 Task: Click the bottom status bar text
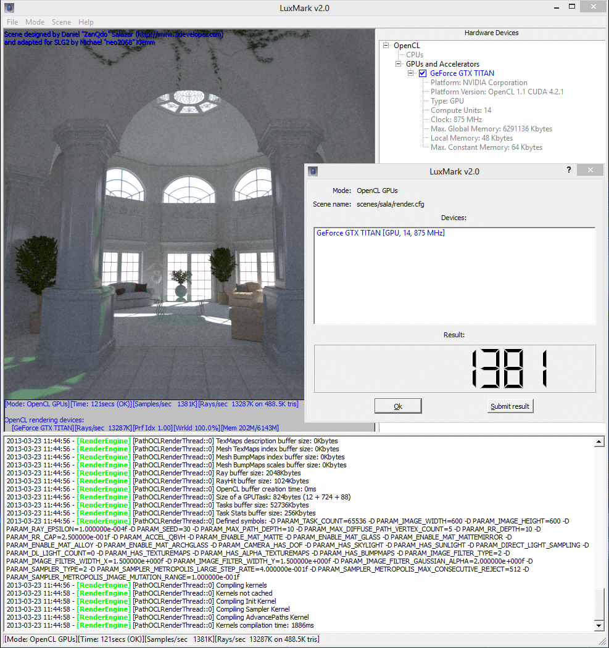click(x=162, y=639)
